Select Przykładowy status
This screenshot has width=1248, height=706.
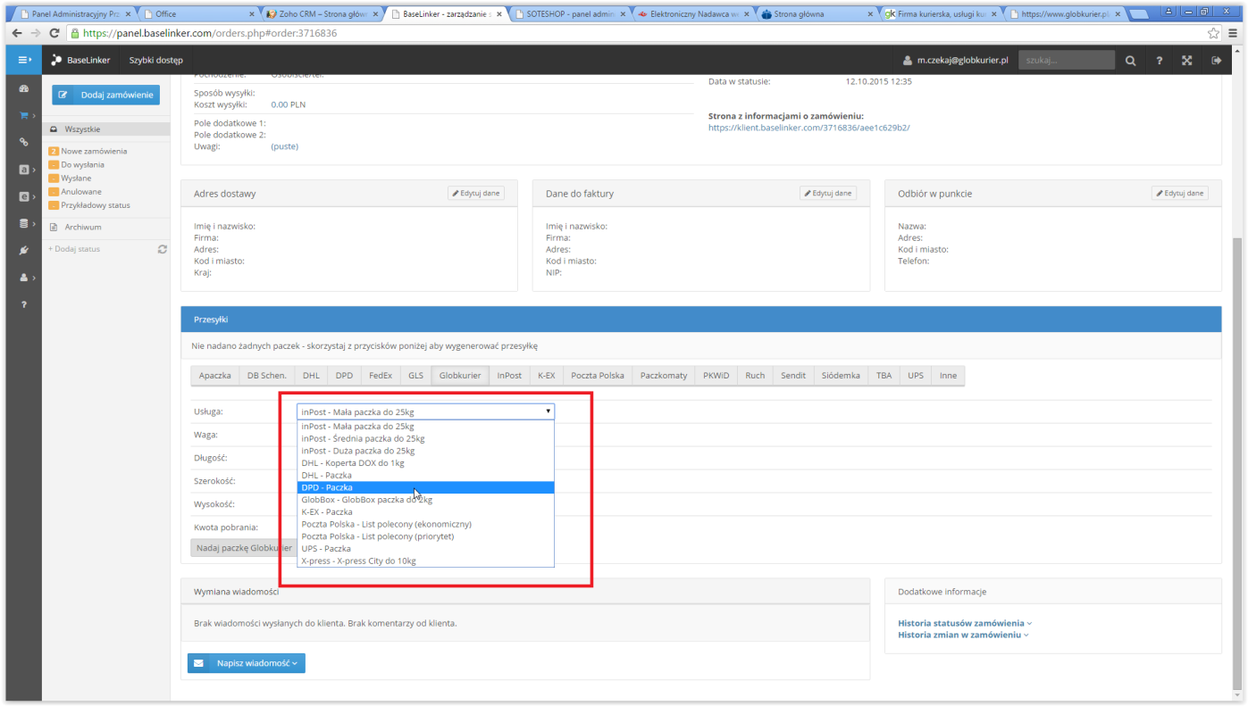tap(95, 204)
